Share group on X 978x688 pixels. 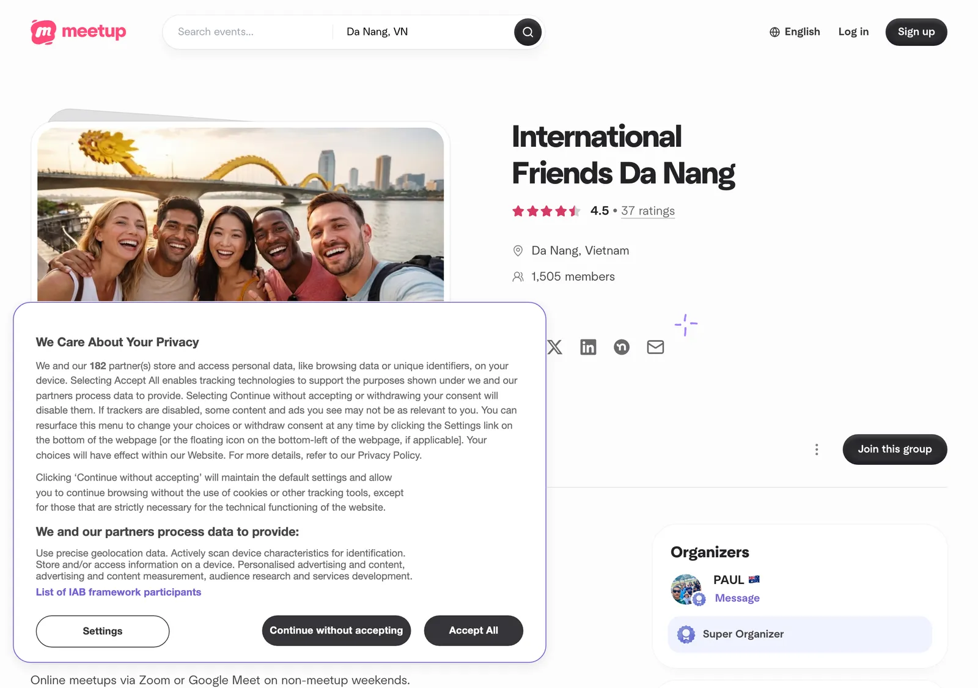coord(554,347)
